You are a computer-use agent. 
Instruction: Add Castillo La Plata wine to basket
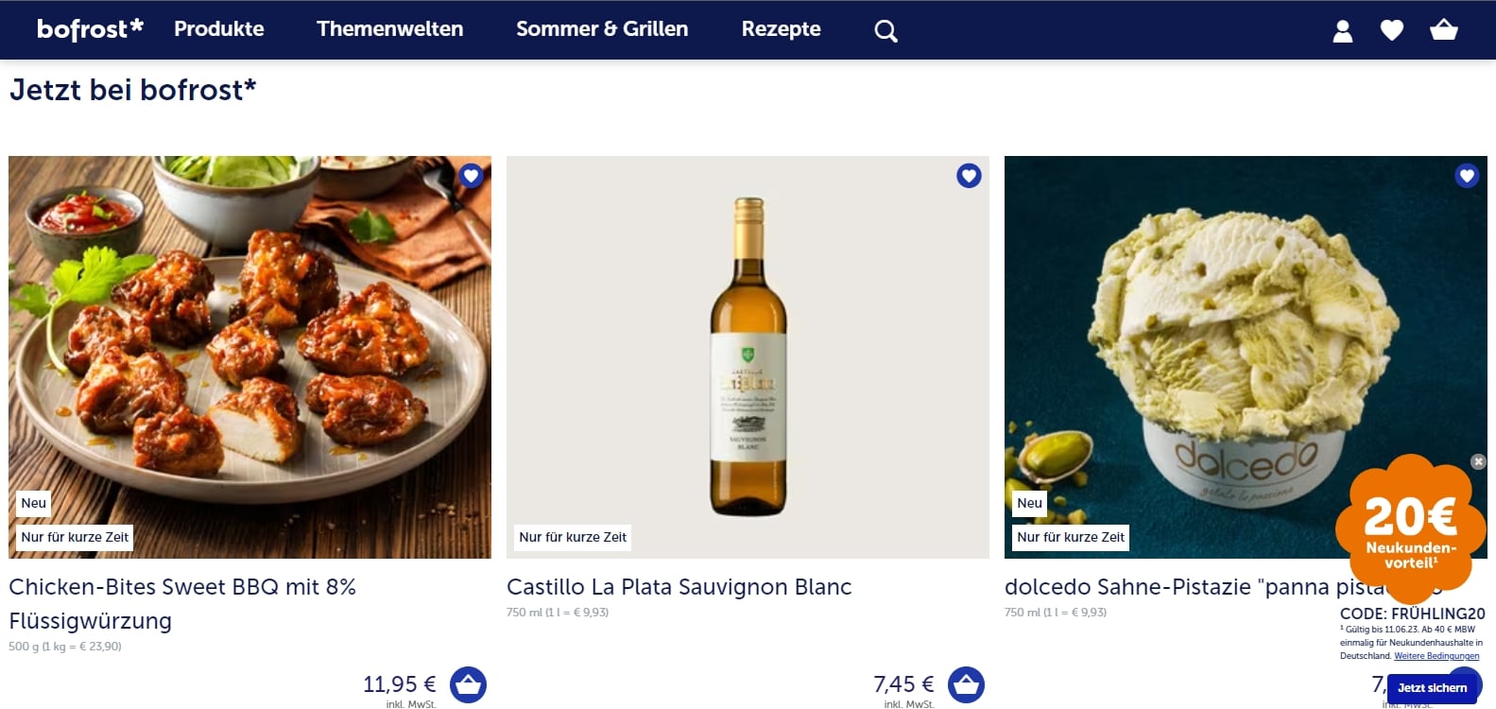(966, 684)
